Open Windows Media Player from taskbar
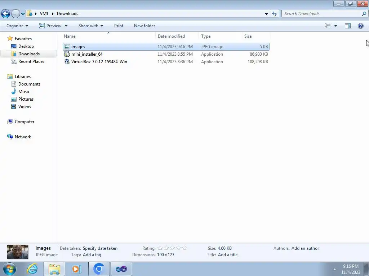 76,269
